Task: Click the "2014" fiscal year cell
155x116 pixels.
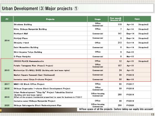Action: (7, 40)
